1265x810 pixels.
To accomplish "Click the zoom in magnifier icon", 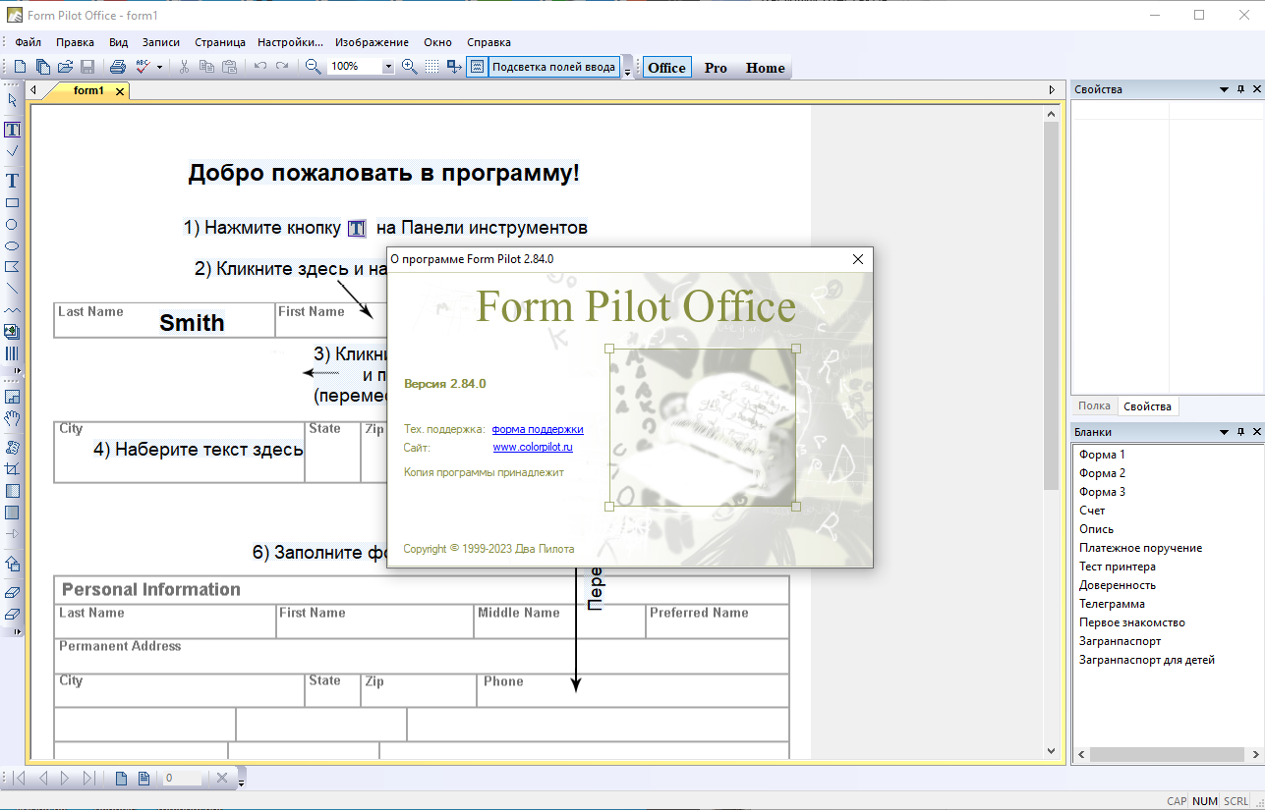I will coord(409,67).
